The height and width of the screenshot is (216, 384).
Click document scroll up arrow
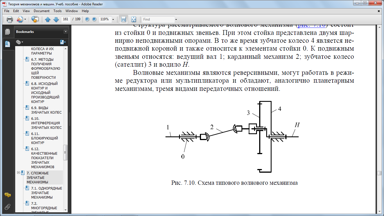click(379, 28)
